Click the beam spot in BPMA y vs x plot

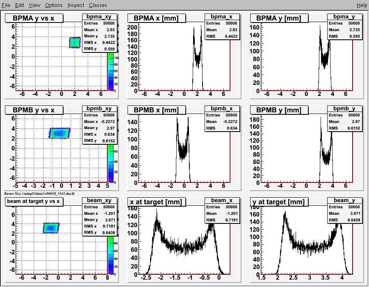tap(75, 42)
